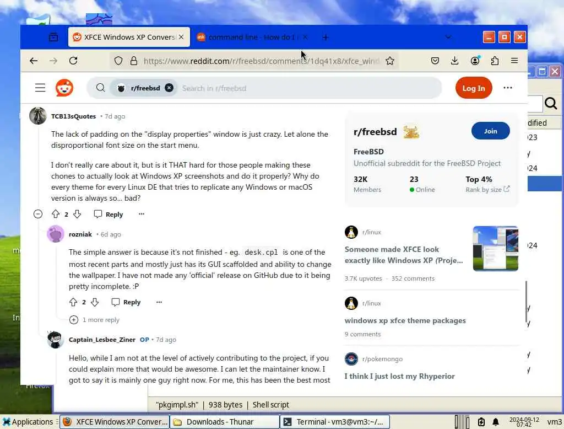Close the 'command line' browser tab
This screenshot has width=564, height=429.
[305, 37]
